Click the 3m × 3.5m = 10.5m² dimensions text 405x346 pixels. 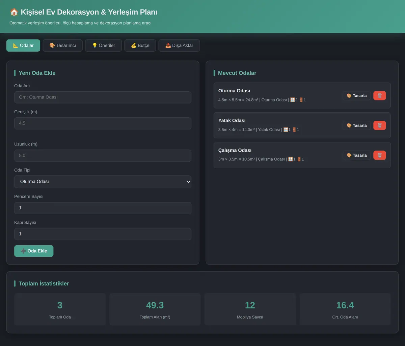pyautogui.click(x=236, y=159)
